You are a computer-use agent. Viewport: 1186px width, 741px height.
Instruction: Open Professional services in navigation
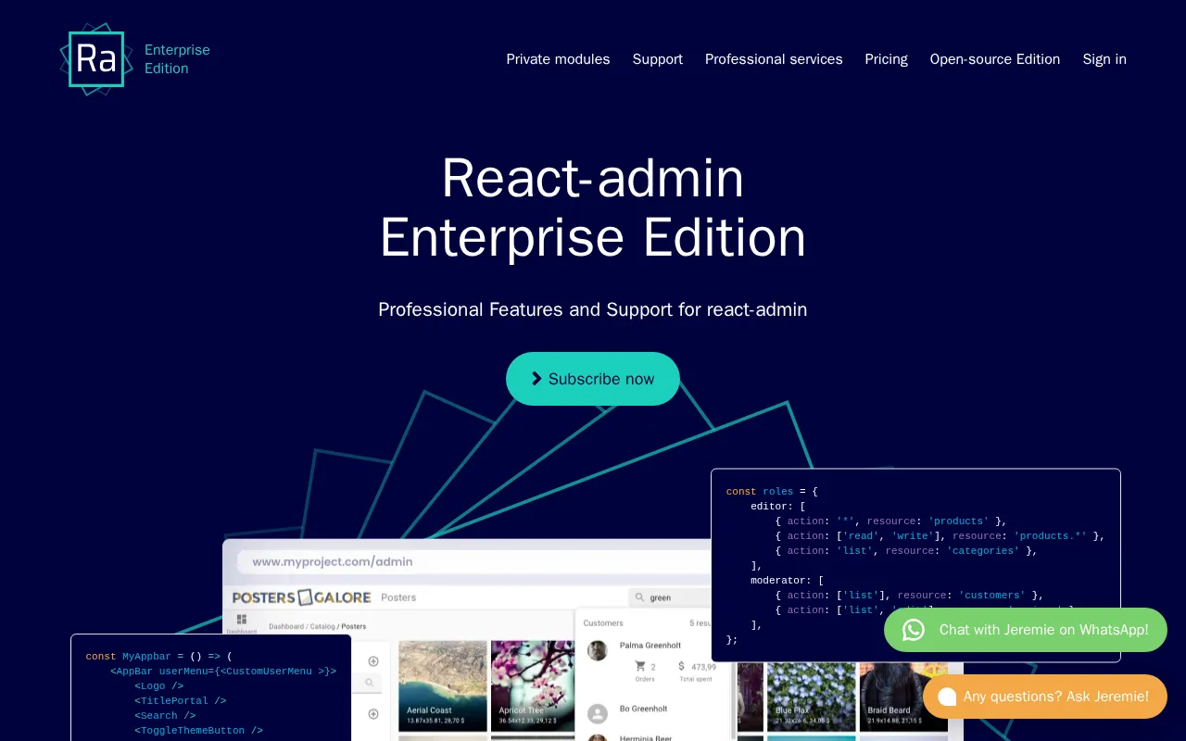pyautogui.click(x=774, y=59)
